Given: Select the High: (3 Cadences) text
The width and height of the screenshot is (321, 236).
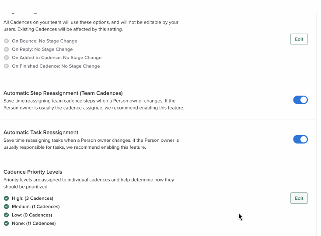Looking at the screenshot, I should (32, 198).
